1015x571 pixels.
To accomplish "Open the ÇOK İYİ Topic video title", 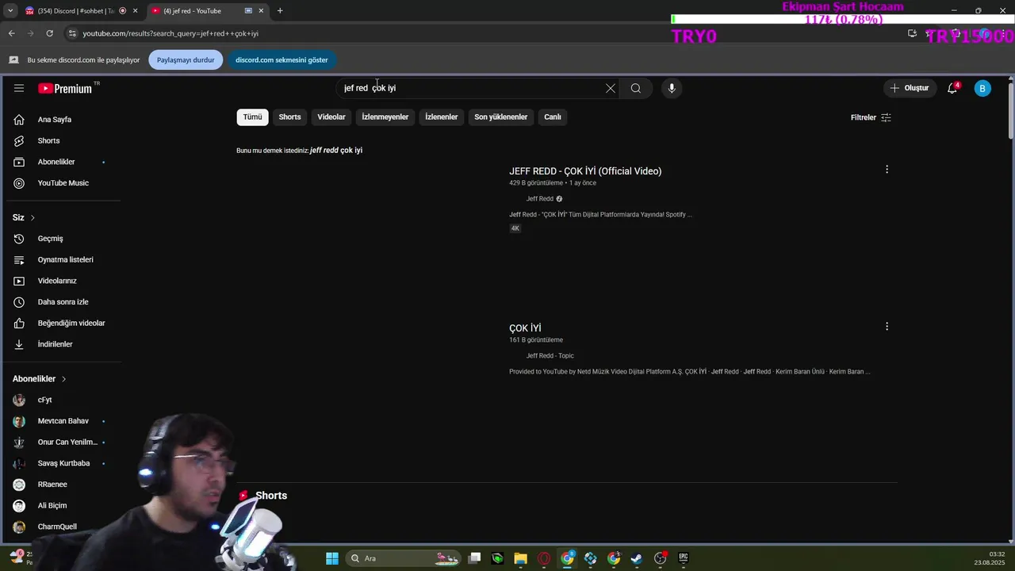I will (525, 328).
